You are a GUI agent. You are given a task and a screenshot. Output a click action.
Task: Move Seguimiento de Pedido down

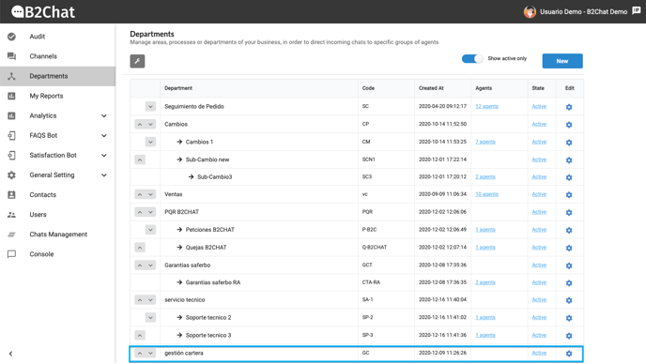(x=150, y=107)
